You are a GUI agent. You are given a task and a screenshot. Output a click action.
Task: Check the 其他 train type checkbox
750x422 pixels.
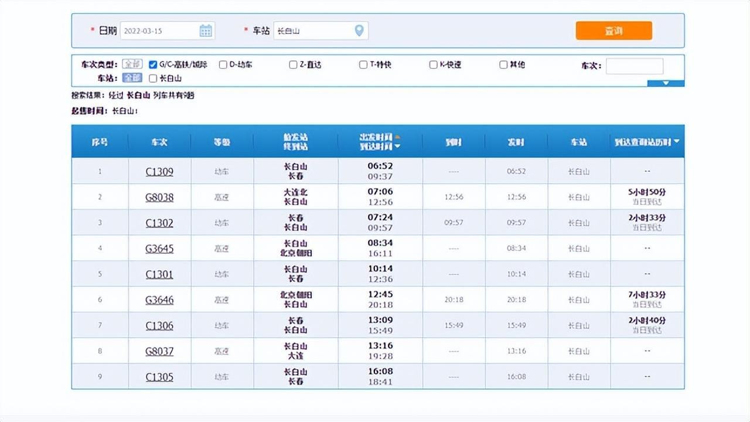tap(503, 64)
